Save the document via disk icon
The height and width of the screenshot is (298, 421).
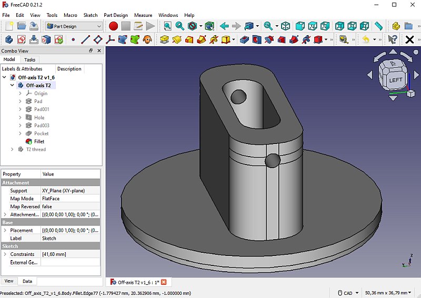point(34,26)
